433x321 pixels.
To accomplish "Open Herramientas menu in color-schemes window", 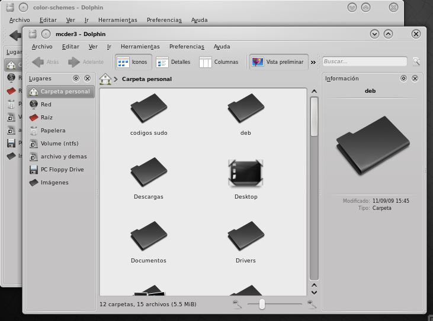I will coord(118,20).
